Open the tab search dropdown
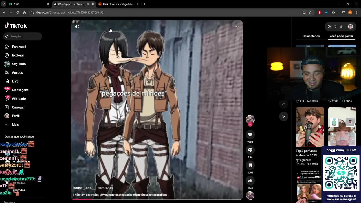Screen dimensions: 361x203 pyautogui.click(x=4, y=4)
